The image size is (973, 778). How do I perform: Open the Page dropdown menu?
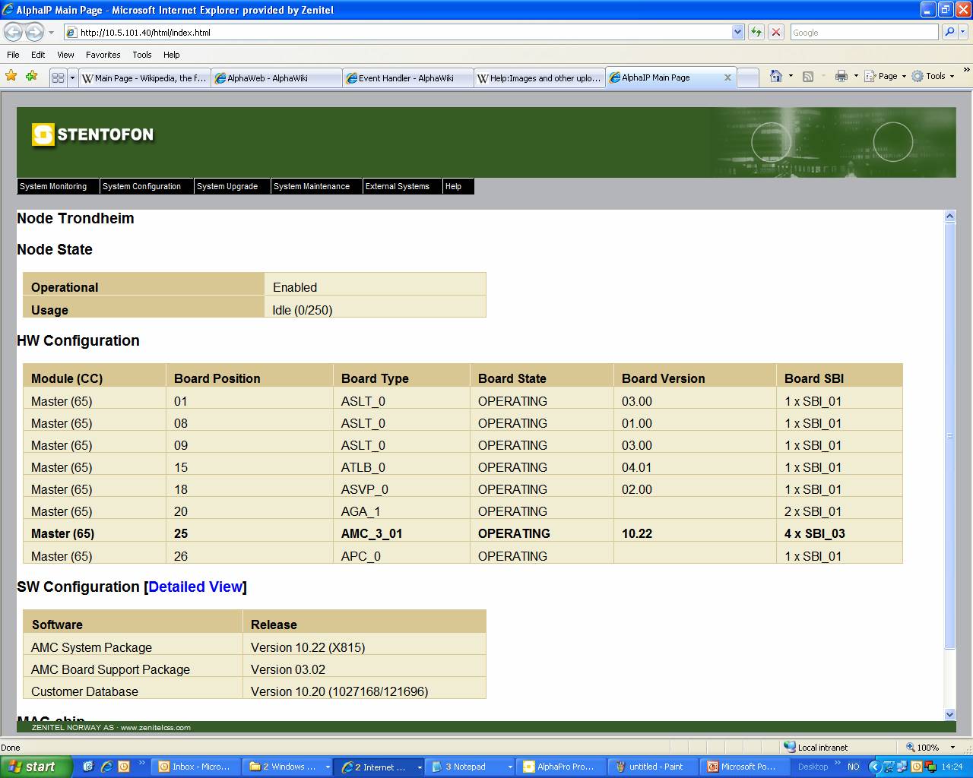click(x=886, y=76)
